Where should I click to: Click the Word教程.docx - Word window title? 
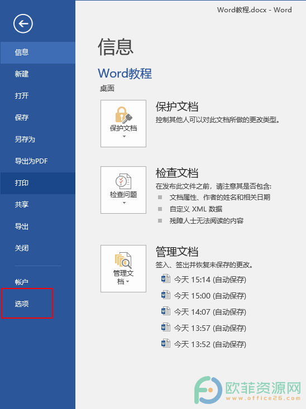tap(255, 10)
